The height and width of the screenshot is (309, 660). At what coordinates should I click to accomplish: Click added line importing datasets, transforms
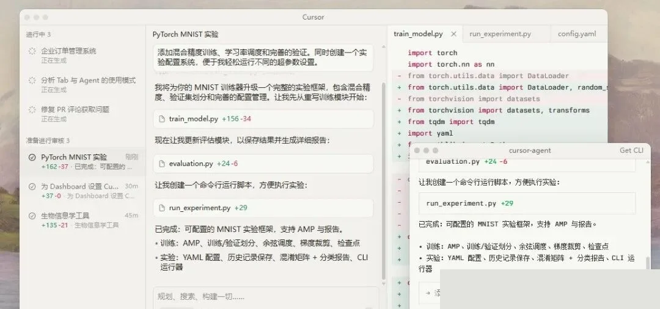pos(499,110)
